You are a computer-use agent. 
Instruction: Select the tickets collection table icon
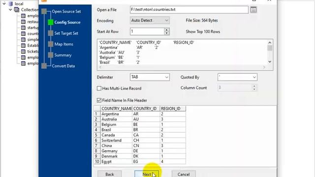(x=23, y=52)
